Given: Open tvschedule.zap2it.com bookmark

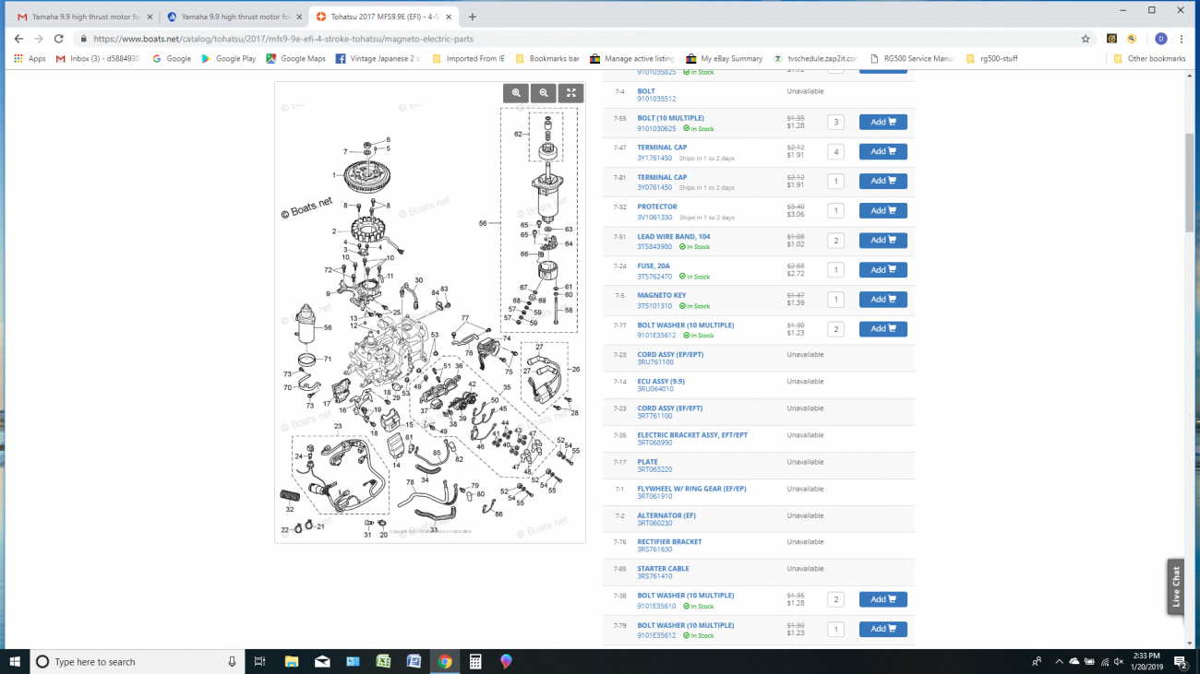Looking at the screenshot, I should 816,58.
